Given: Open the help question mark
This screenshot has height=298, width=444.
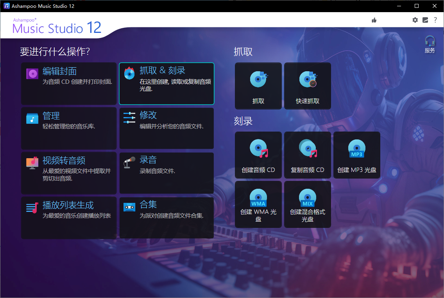Looking at the screenshot, I should point(435,20).
